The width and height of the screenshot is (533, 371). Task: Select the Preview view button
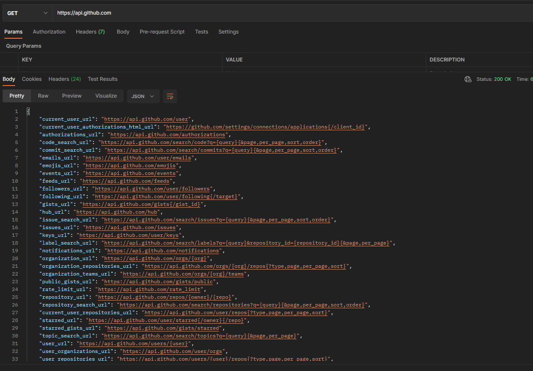pyautogui.click(x=72, y=96)
